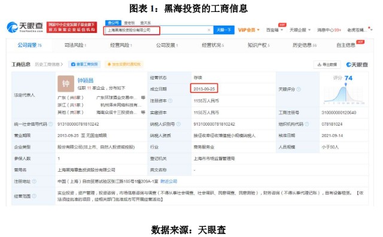Image resolution: width=383 pixels, height=237 pixels.
Task: Switch to the 司法风险 tab
Action: (75, 45)
